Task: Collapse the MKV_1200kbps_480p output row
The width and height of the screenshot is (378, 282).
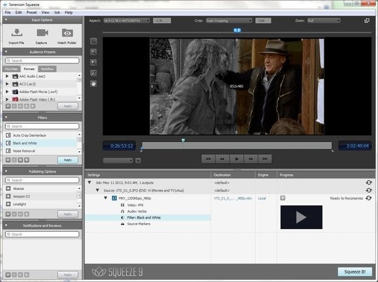Action: 105,198
